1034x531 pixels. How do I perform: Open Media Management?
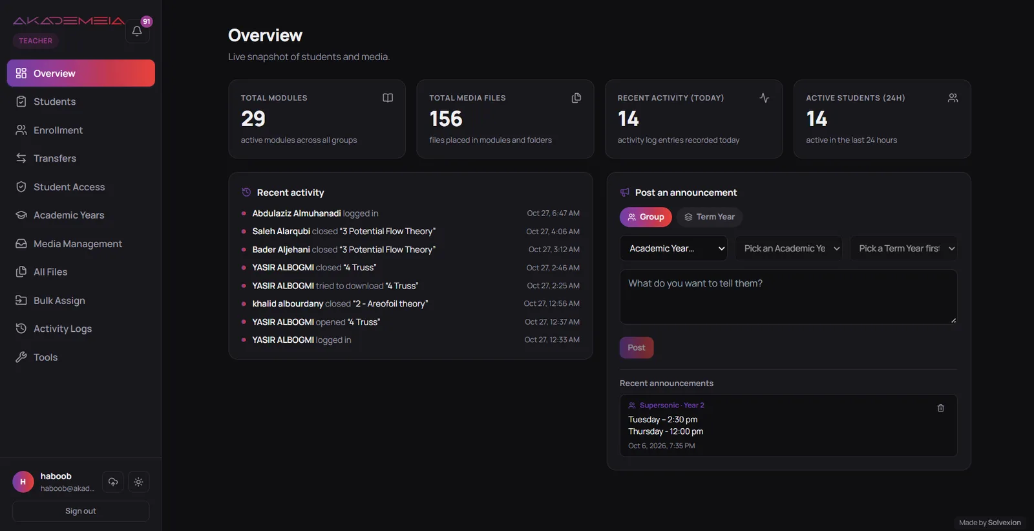point(81,244)
